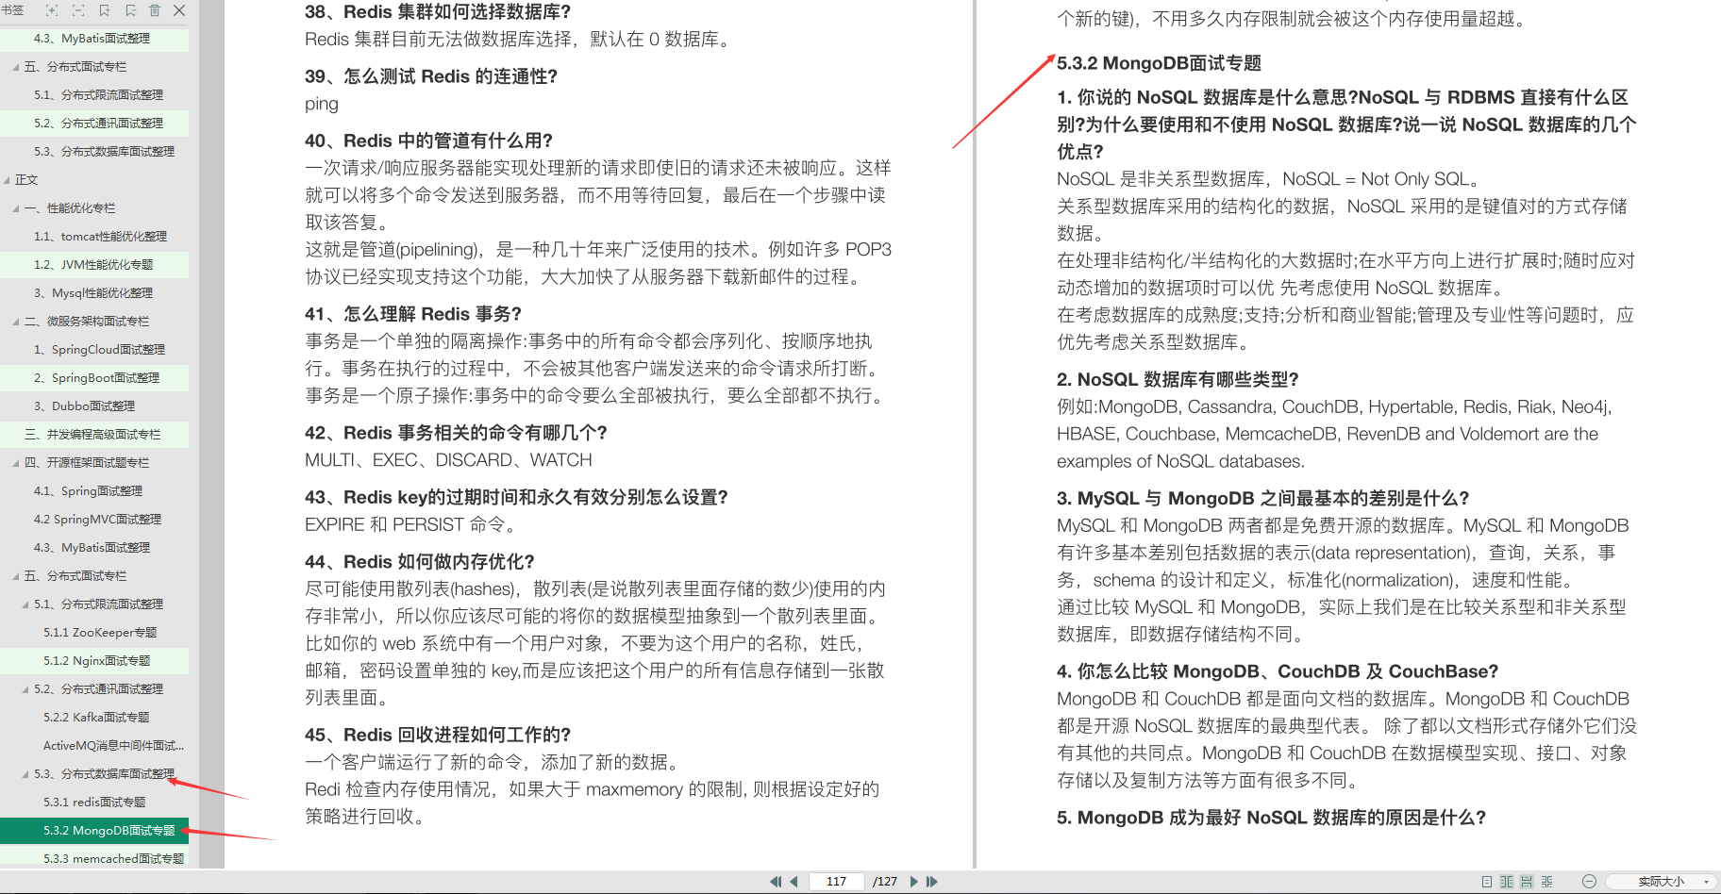This screenshot has width=1721, height=894.
Task: Open bookmark 3、Mysql性能优化整理
Action: [93, 293]
